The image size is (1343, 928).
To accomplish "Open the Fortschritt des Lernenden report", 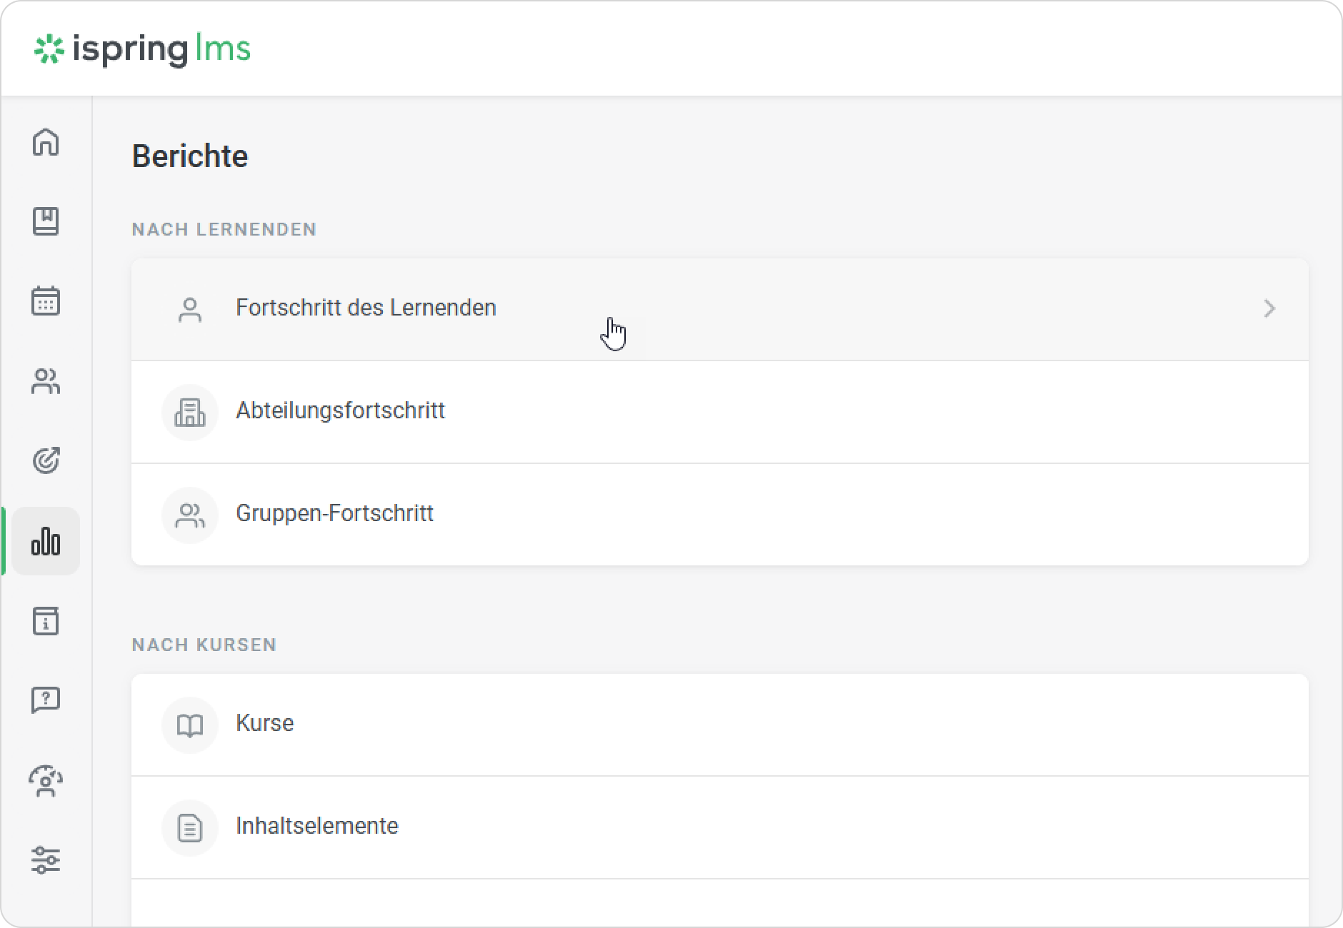I will pyautogui.click(x=366, y=308).
